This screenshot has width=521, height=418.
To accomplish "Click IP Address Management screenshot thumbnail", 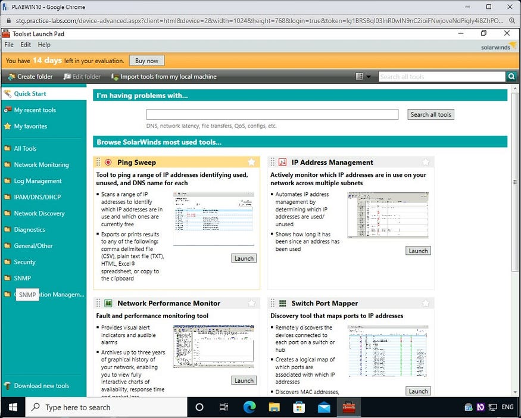I will [x=388, y=215].
